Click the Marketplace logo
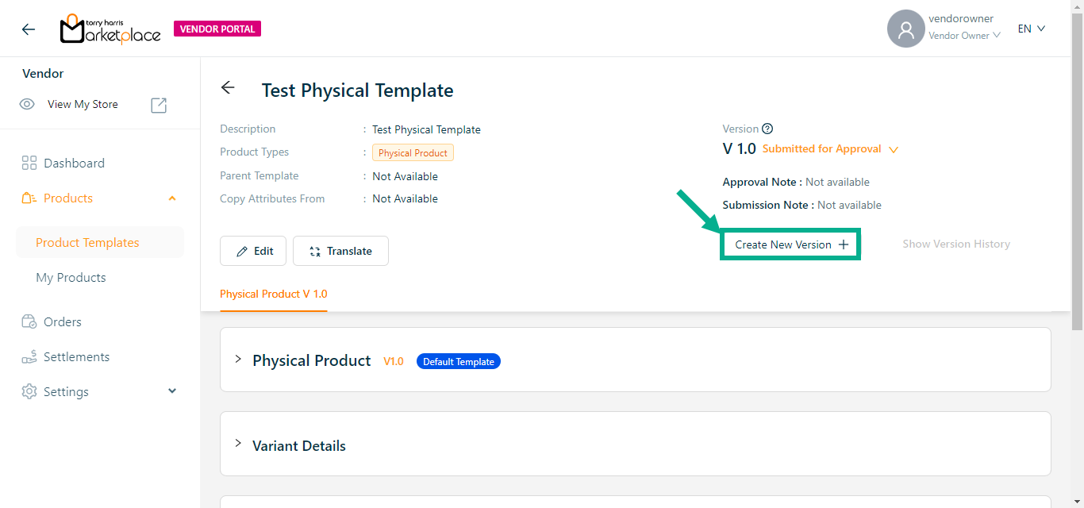This screenshot has height=508, width=1084. (110, 29)
